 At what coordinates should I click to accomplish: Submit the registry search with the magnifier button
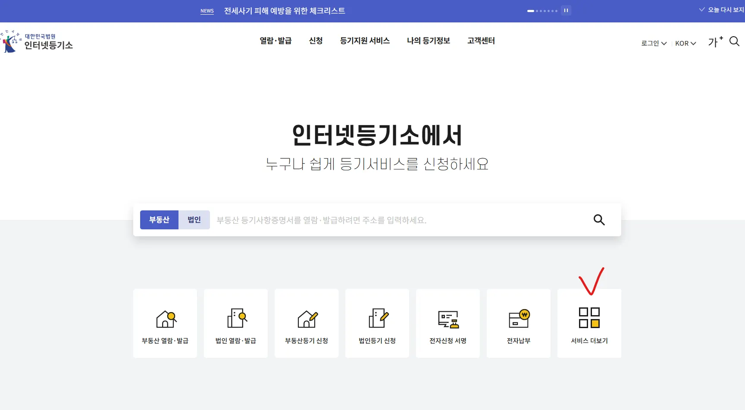[599, 220]
